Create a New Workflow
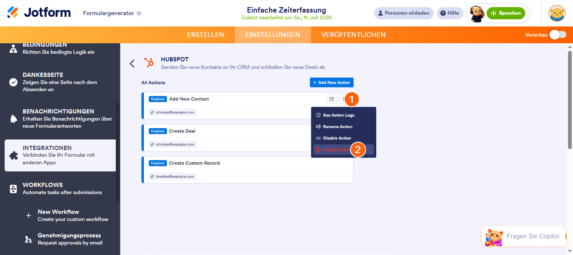The width and height of the screenshot is (573, 255). click(x=73, y=216)
